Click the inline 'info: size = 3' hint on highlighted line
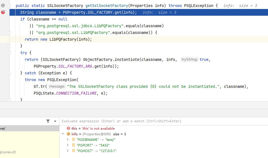 pyautogui.click(x=159, y=12)
